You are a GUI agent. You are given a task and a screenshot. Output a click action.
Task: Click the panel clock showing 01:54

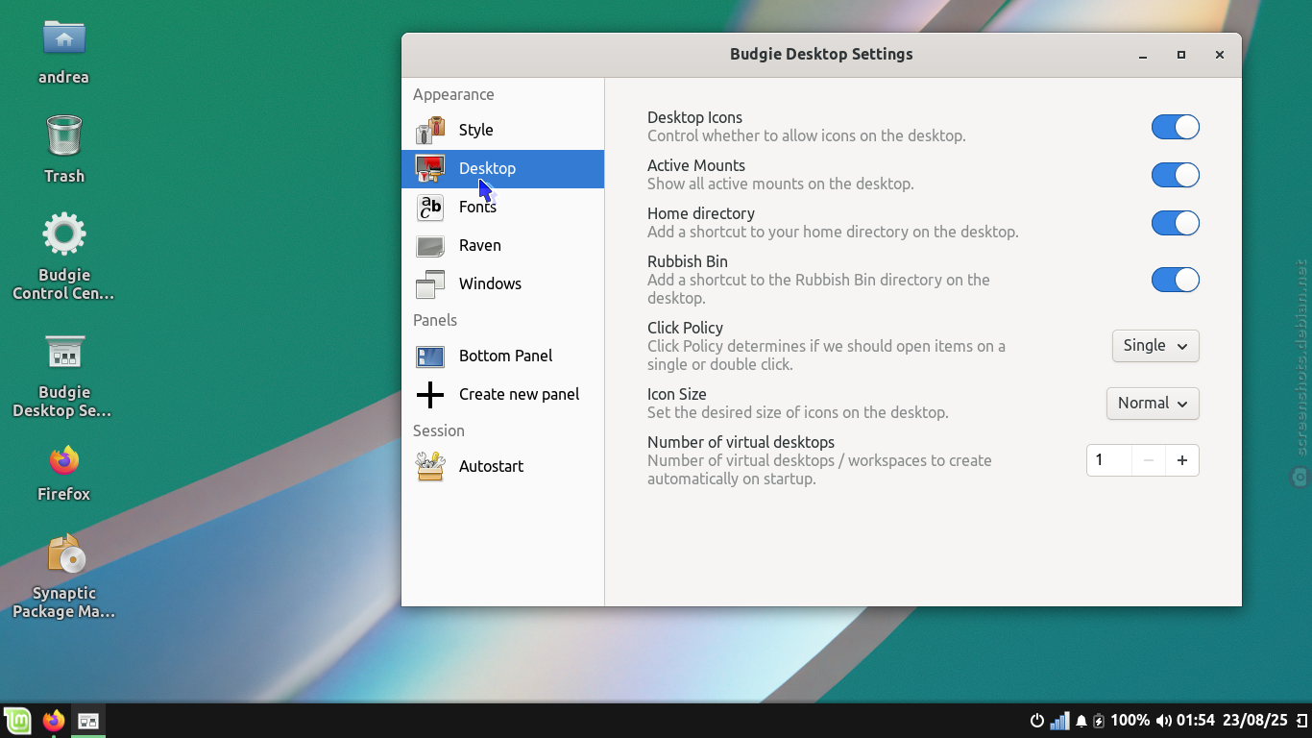tap(1196, 721)
